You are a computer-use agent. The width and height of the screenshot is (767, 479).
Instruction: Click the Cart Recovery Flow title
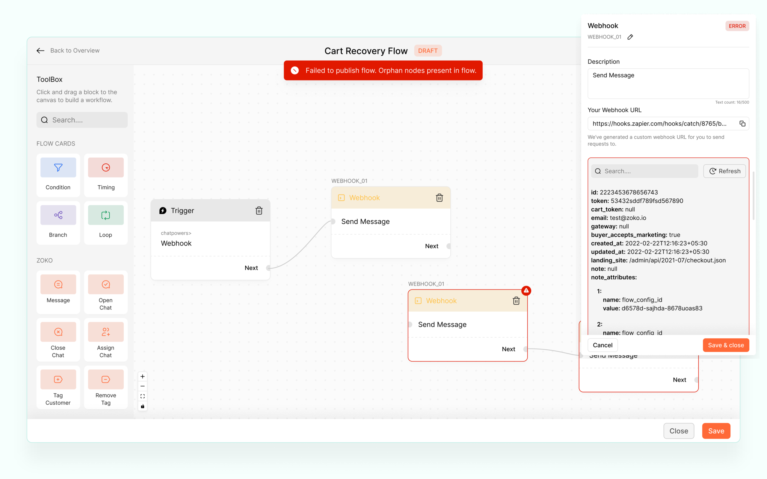tap(366, 51)
